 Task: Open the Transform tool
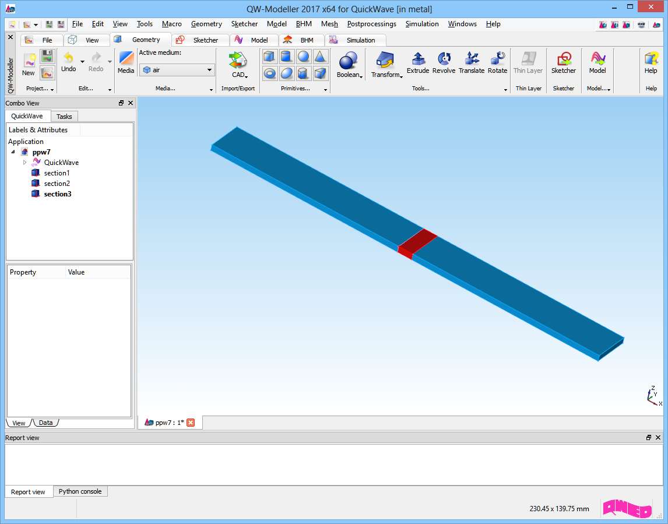pos(386,65)
